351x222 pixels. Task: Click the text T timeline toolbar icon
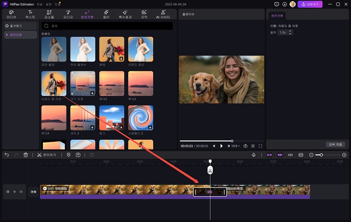tap(78, 155)
